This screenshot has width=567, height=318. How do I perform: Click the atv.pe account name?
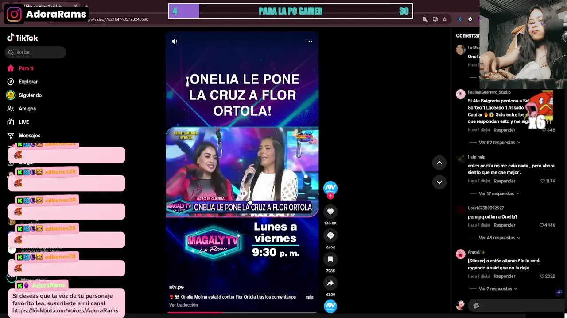click(x=176, y=287)
